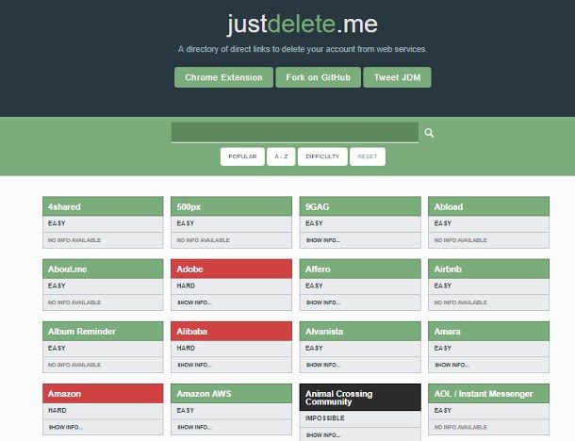Click No Info Available under About.me
Image resolution: width=575 pixels, height=441 pixels.
click(x=74, y=302)
